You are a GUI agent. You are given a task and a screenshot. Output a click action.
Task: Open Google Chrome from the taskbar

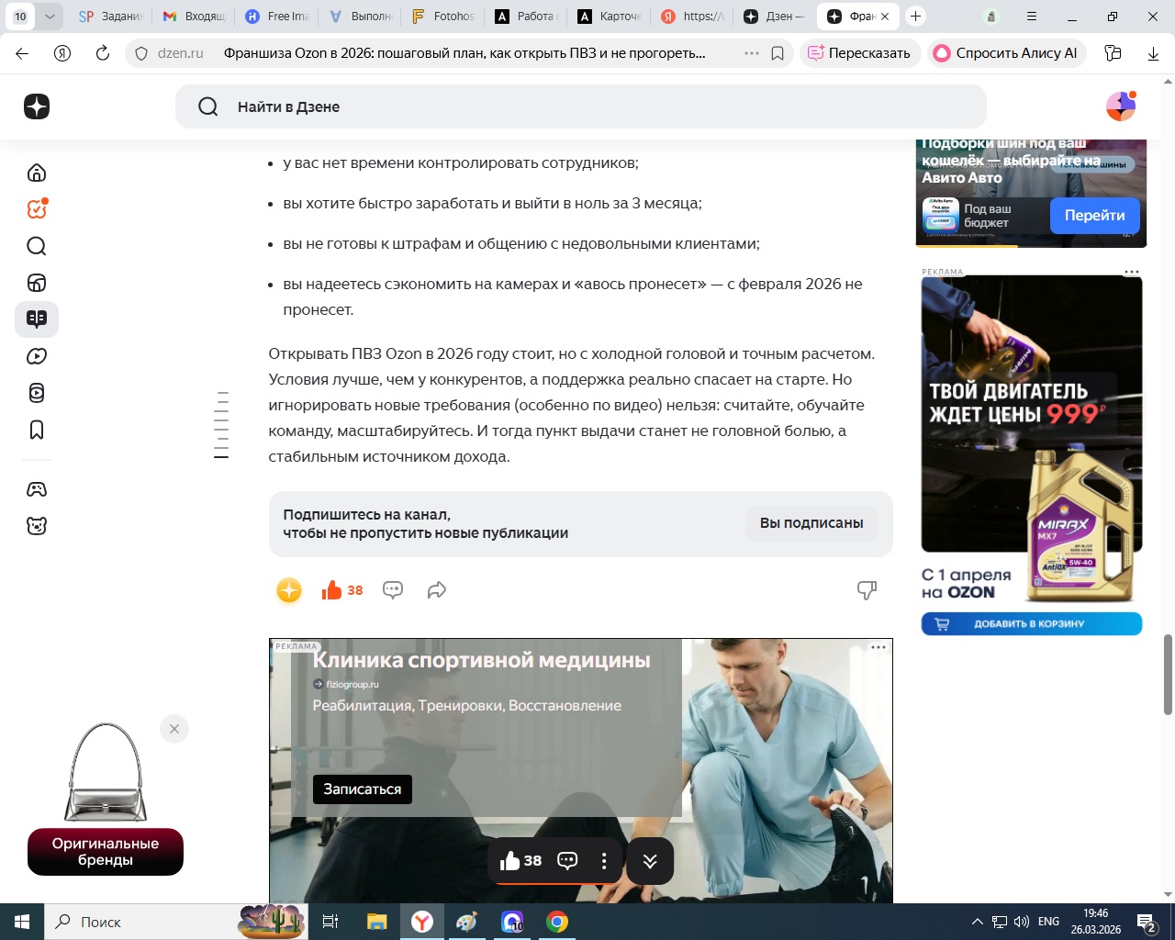(557, 922)
